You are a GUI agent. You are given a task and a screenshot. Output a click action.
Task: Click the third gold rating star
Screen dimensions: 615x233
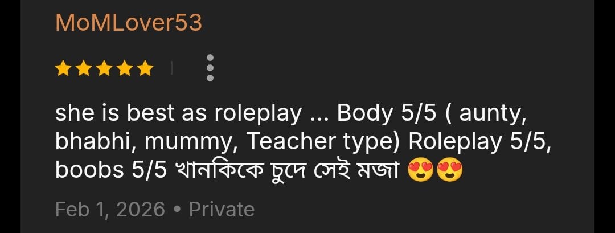coord(104,68)
